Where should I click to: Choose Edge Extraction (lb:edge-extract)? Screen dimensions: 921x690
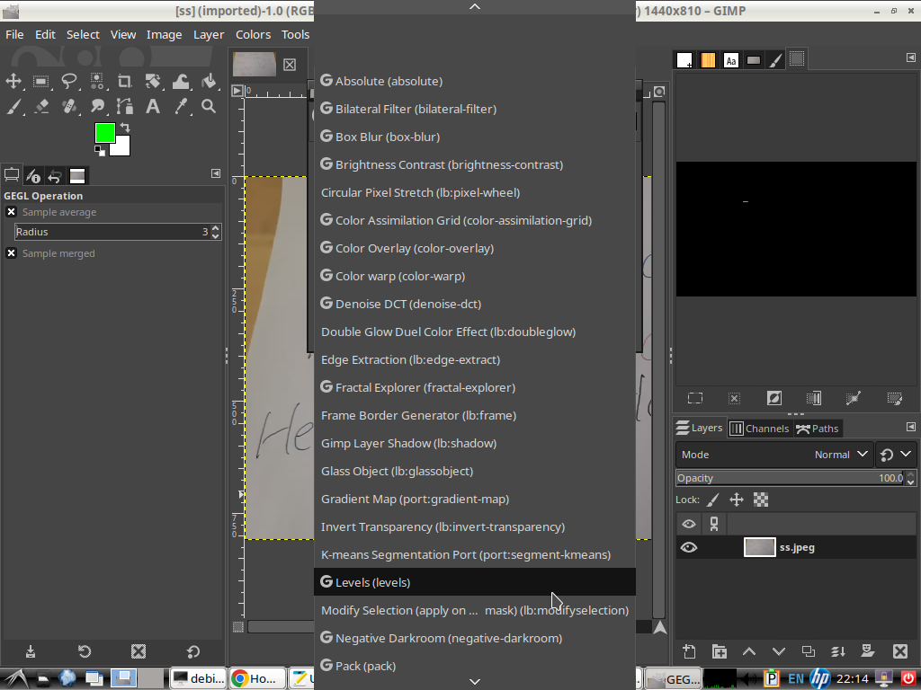475,359
